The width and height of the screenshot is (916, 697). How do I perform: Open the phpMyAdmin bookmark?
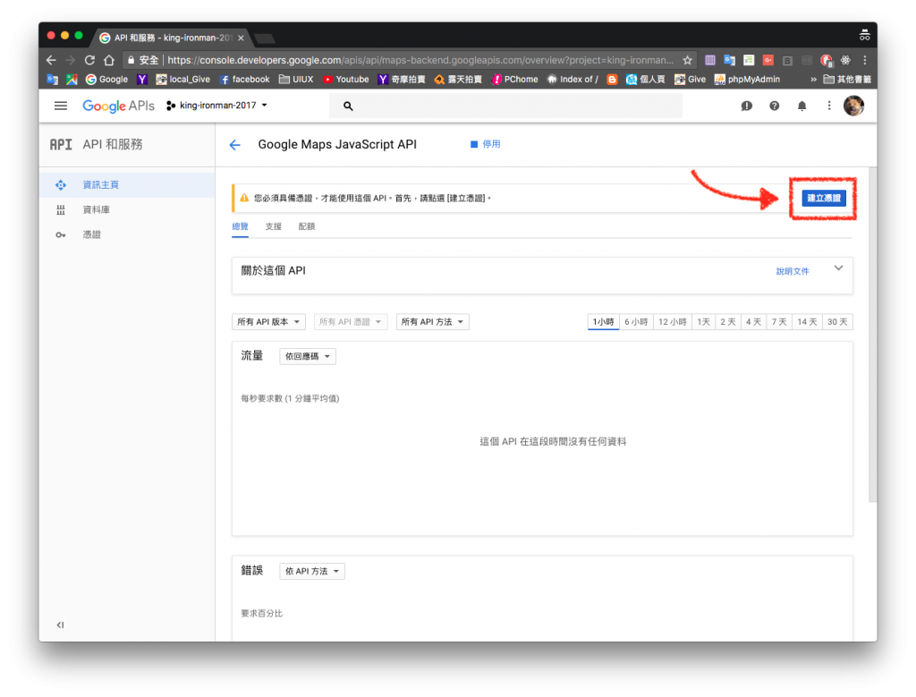[747, 80]
